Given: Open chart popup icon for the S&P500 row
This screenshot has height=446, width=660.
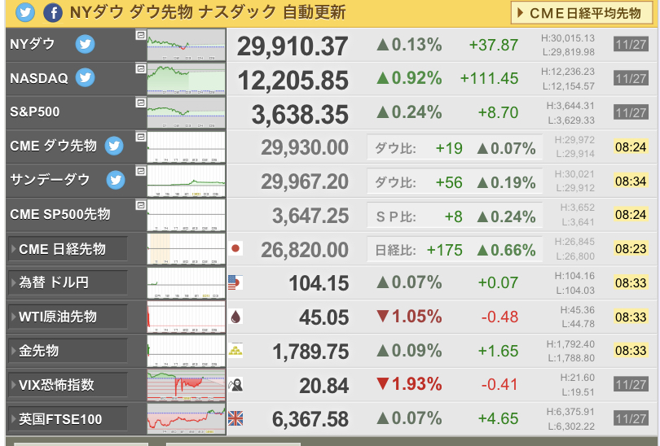Looking at the screenshot, I should [x=140, y=103].
